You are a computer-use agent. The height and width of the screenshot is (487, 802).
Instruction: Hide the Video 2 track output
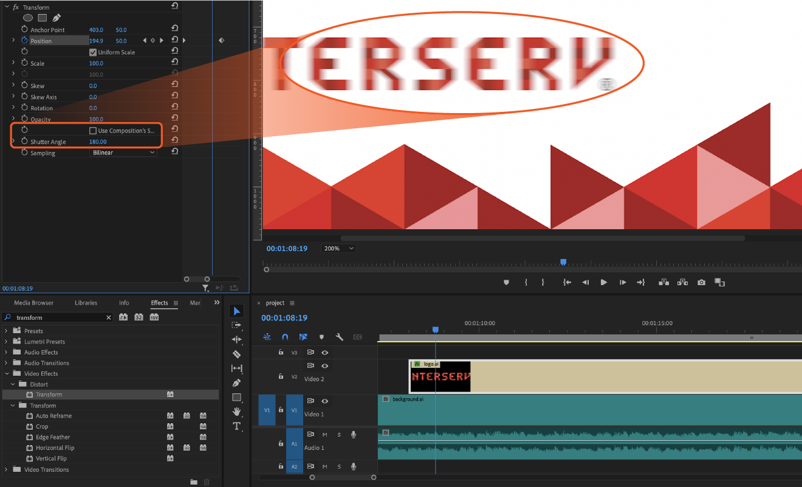click(325, 366)
